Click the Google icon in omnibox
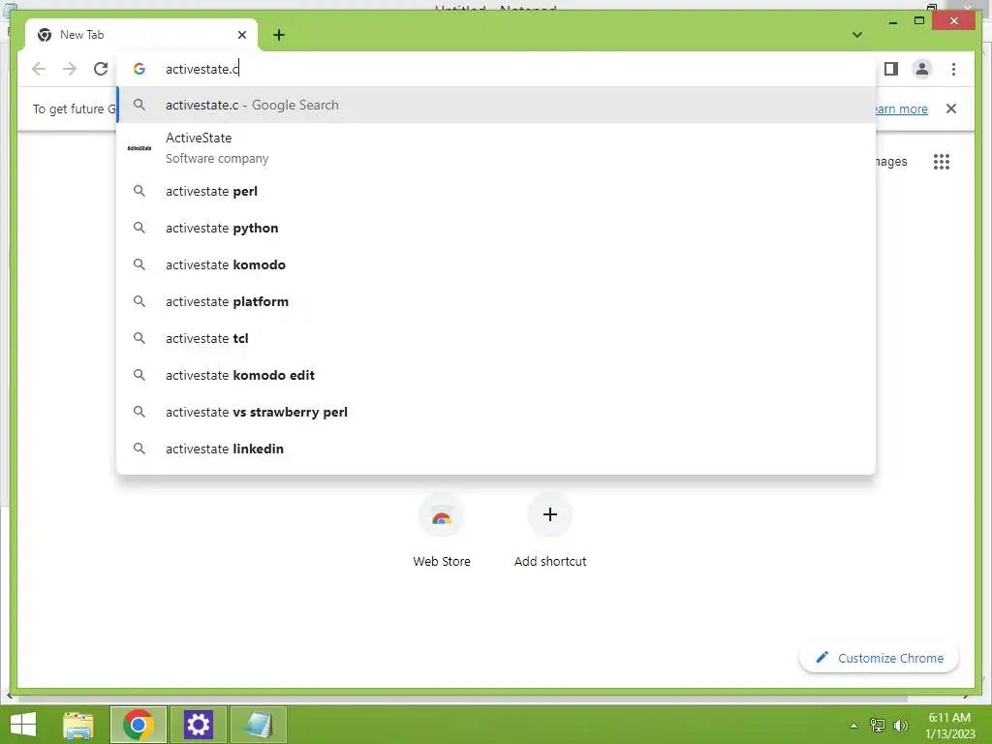 (x=139, y=69)
